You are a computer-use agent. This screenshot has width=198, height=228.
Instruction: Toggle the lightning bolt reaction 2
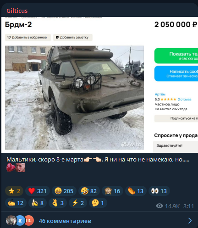(78, 203)
